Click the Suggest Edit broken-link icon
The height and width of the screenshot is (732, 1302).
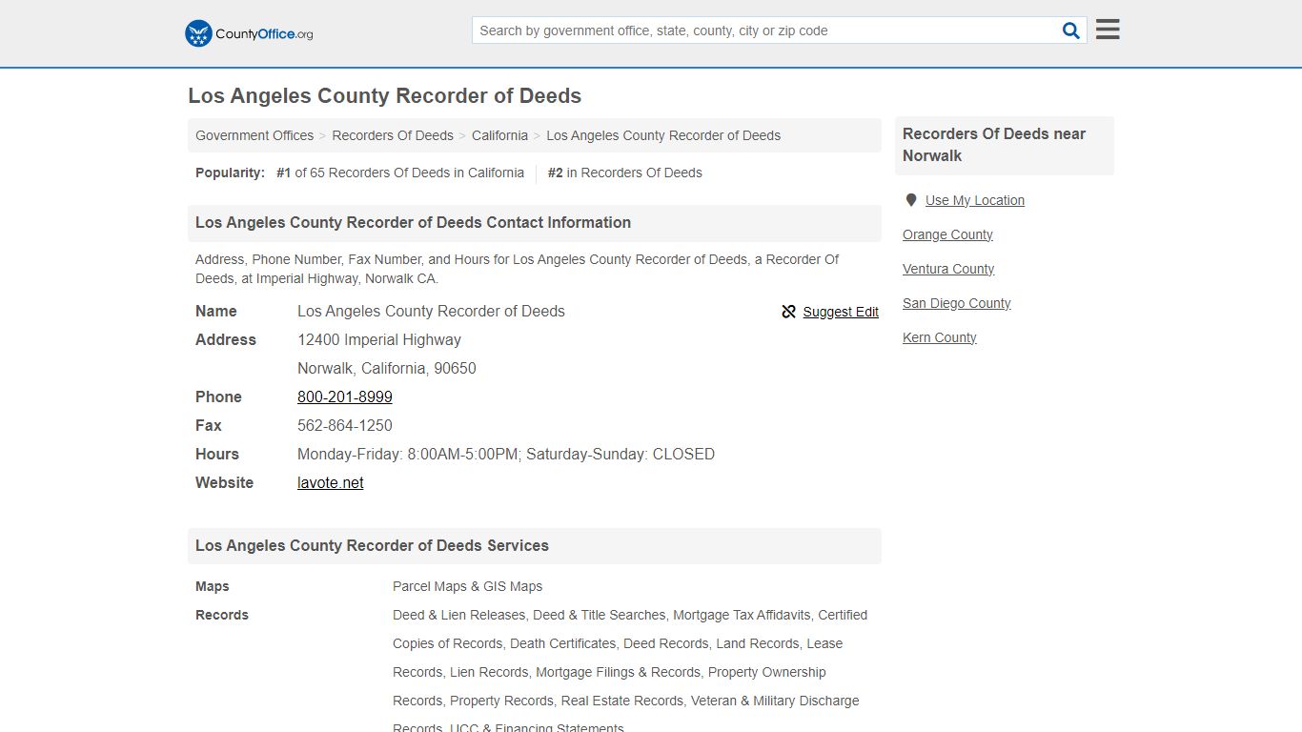point(788,312)
